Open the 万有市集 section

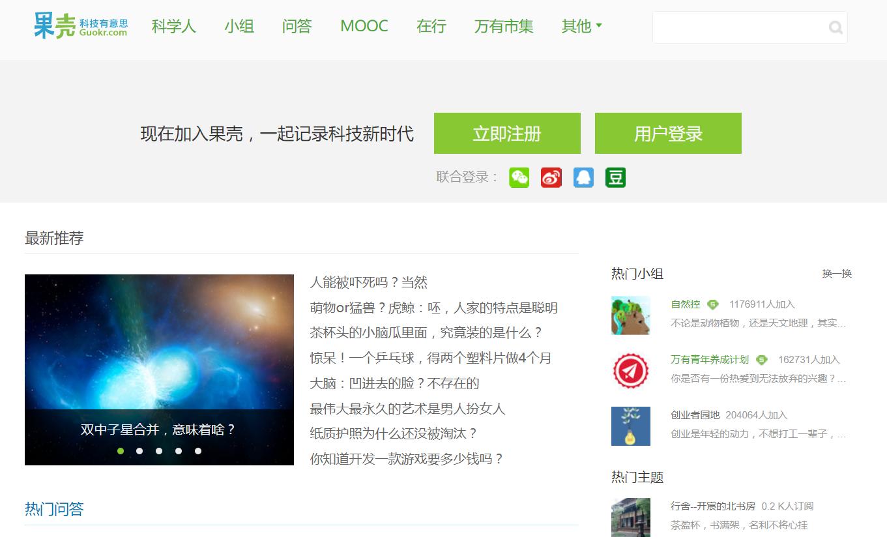point(504,26)
